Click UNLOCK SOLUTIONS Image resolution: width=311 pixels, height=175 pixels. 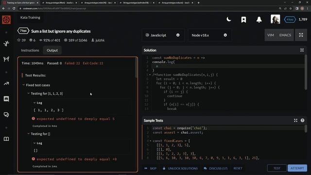coord(180,168)
